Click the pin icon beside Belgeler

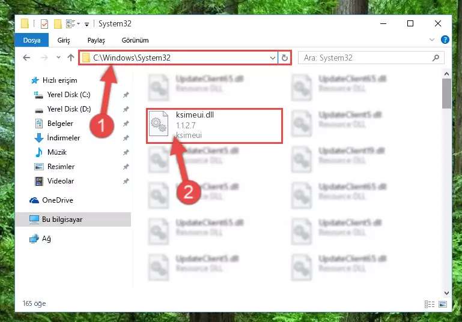[126, 124]
